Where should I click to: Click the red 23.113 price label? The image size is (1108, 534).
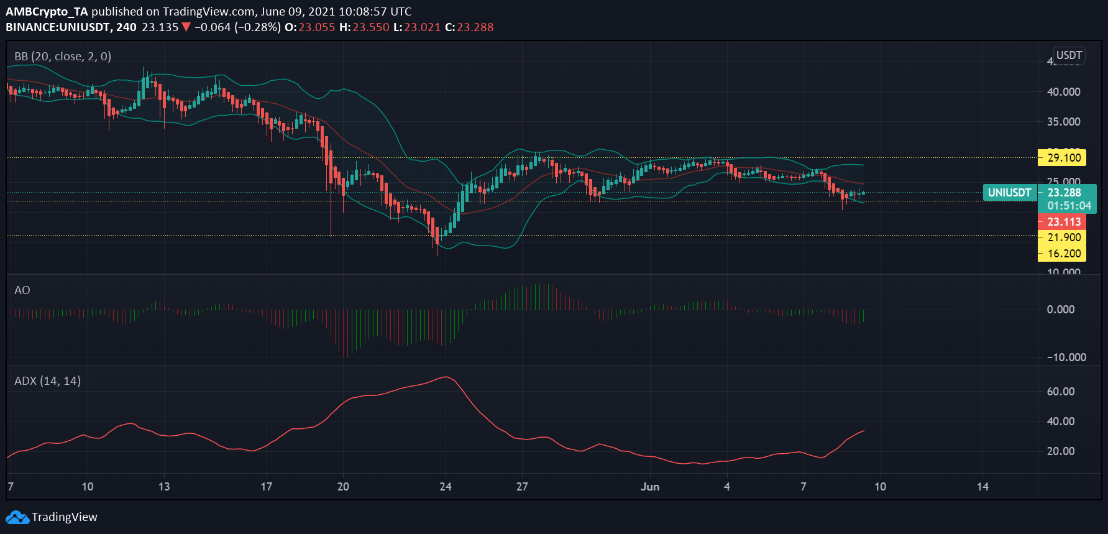tap(1062, 222)
